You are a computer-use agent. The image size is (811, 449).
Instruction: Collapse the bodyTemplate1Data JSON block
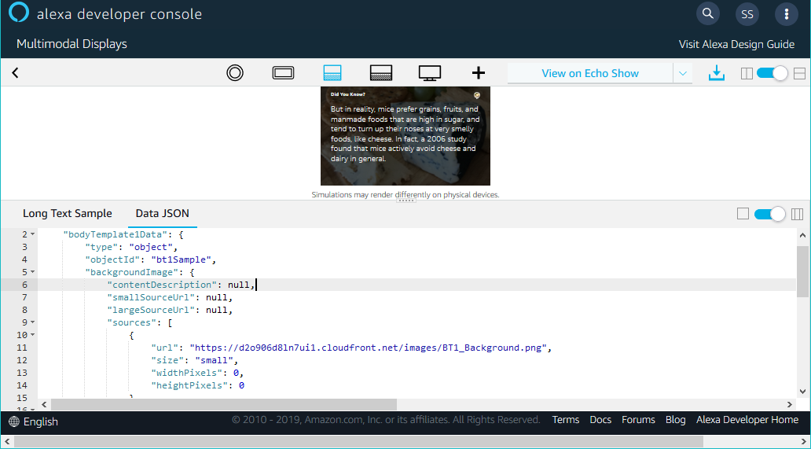click(32, 234)
